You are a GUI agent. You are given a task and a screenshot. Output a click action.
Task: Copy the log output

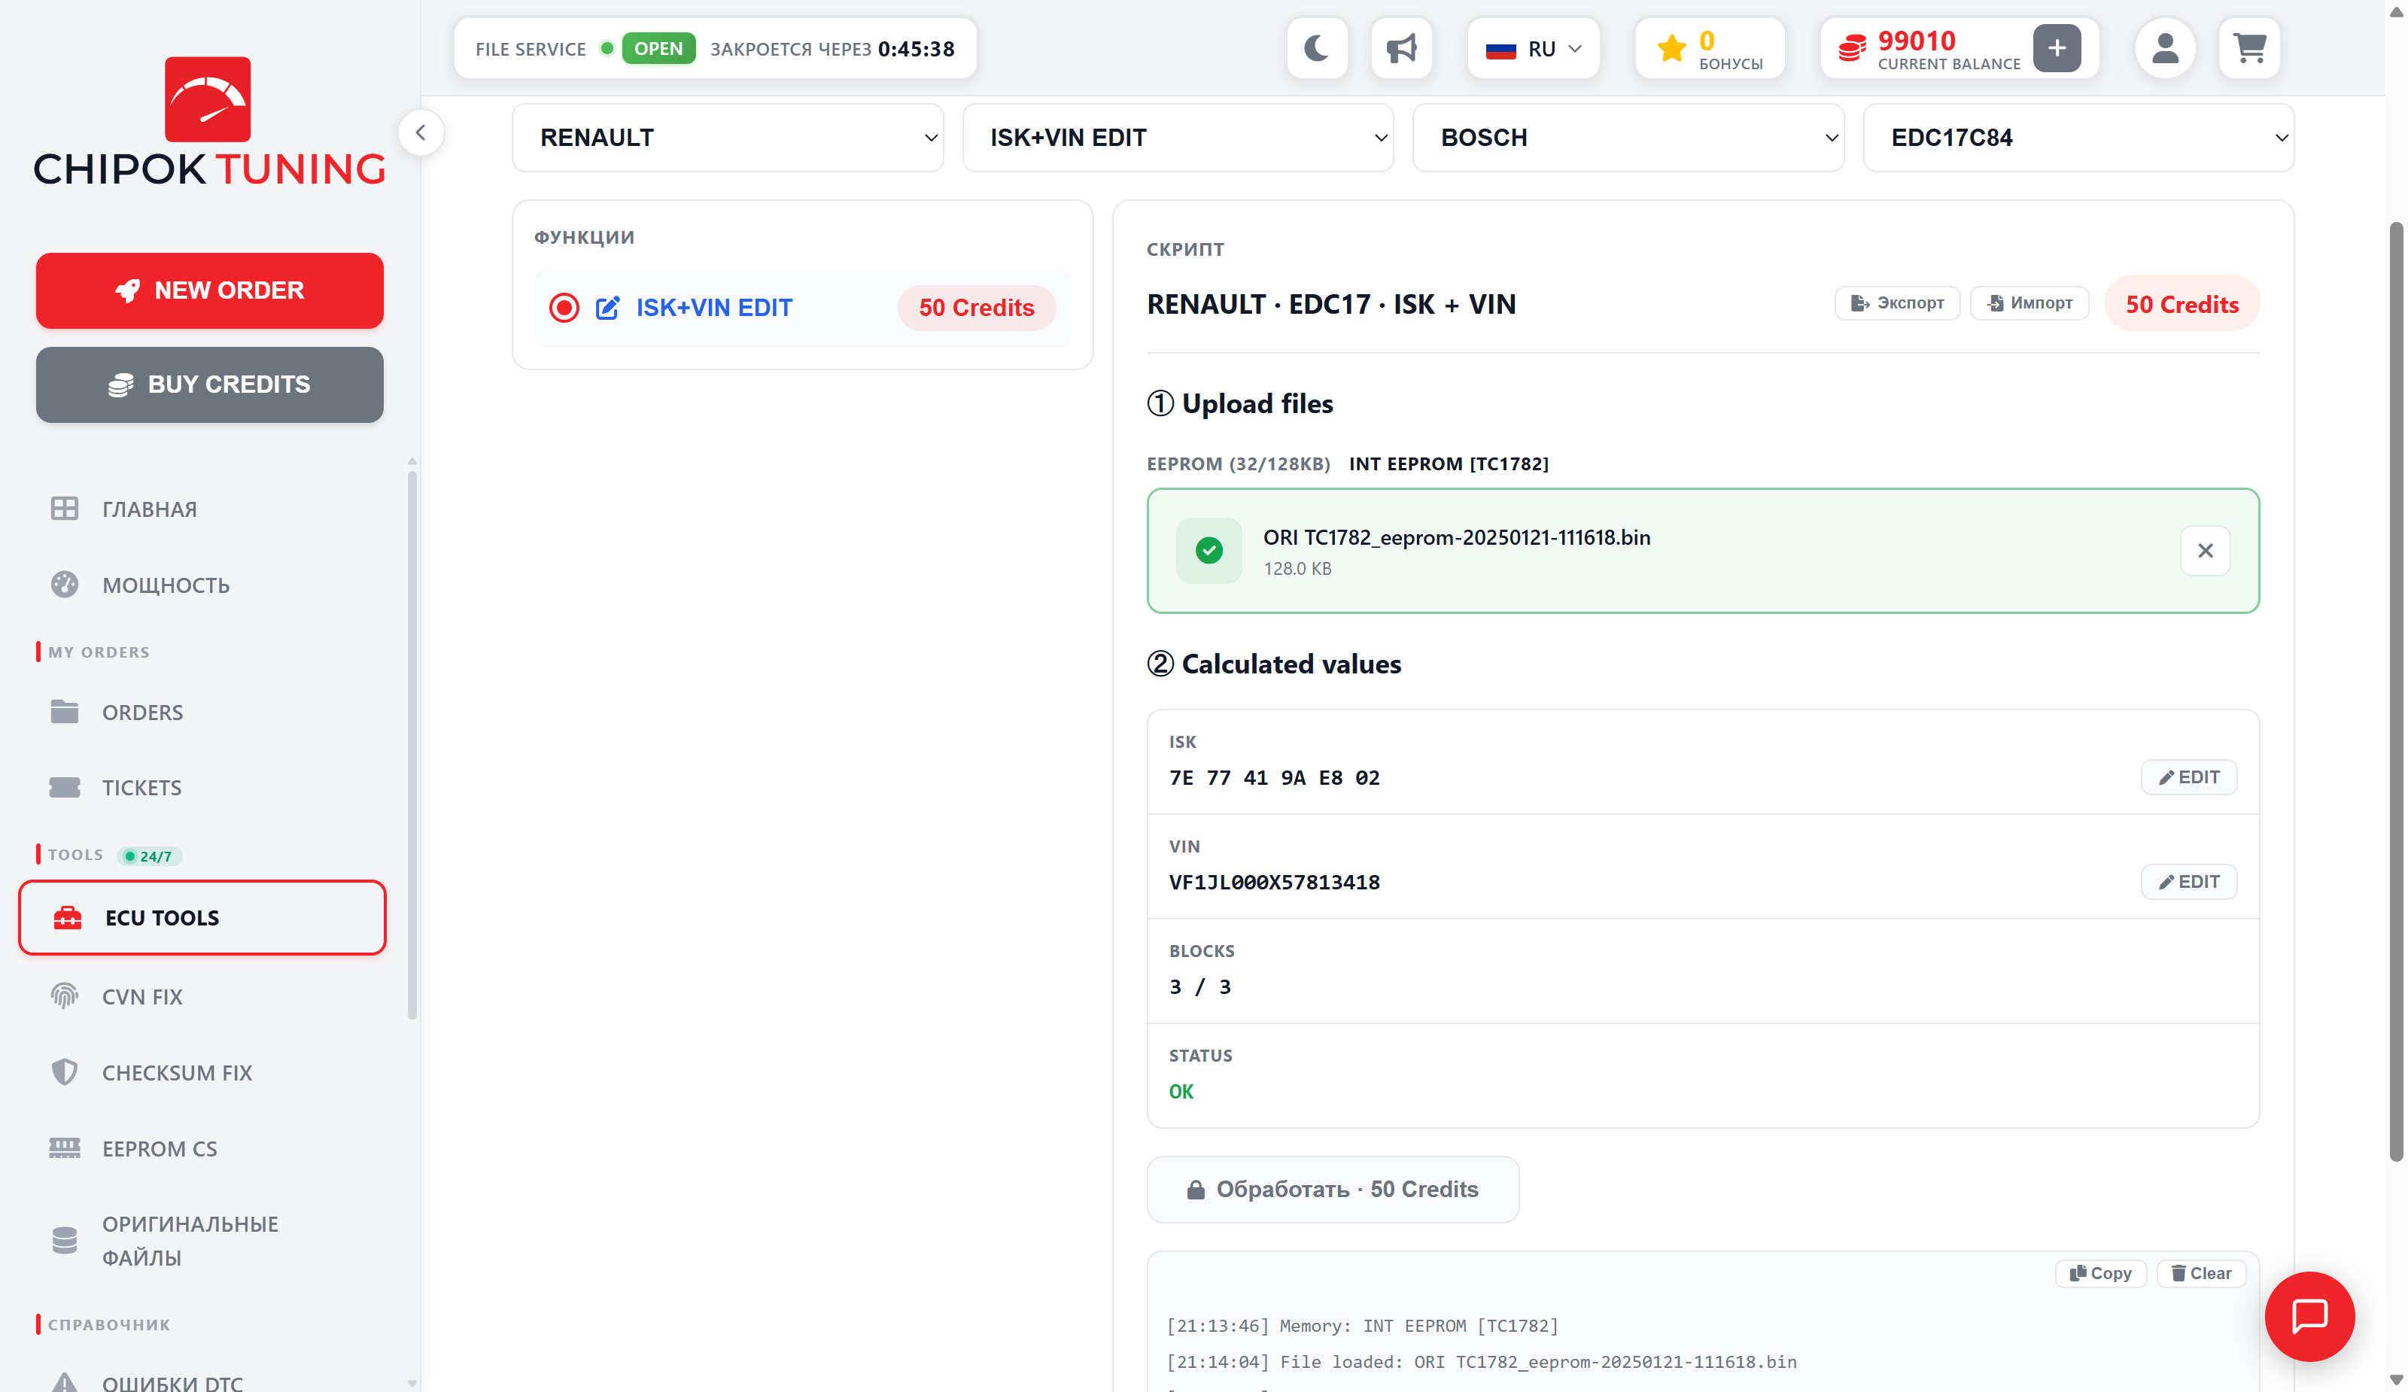point(2099,1274)
